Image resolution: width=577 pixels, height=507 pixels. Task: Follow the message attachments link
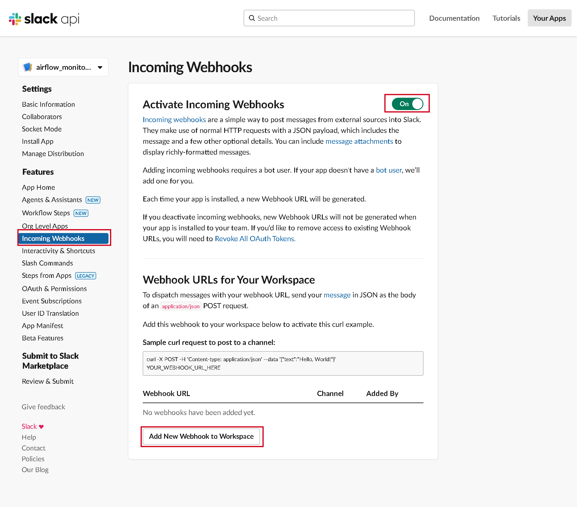click(x=359, y=141)
